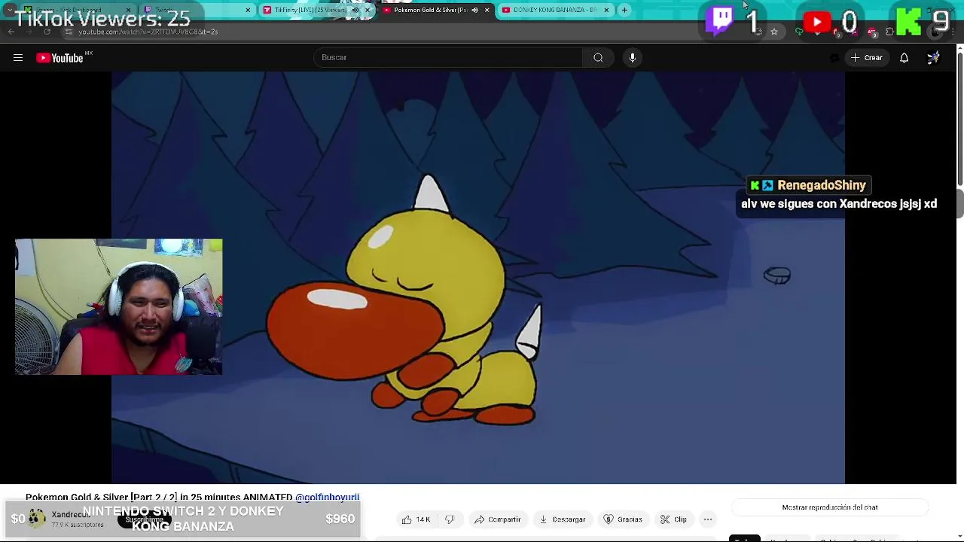
Task: Click the browser address bar URL
Action: click(148, 32)
